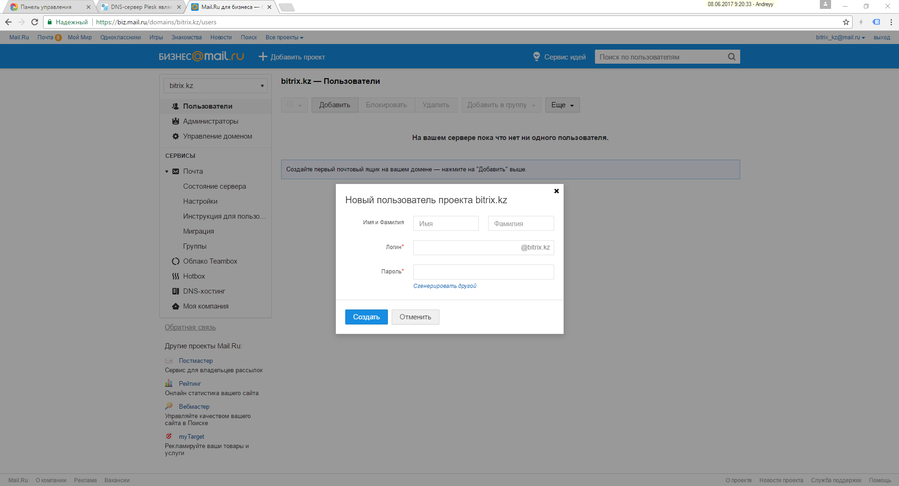Click the Почта envelope icon
This screenshot has height=486, width=899.
click(x=175, y=171)
